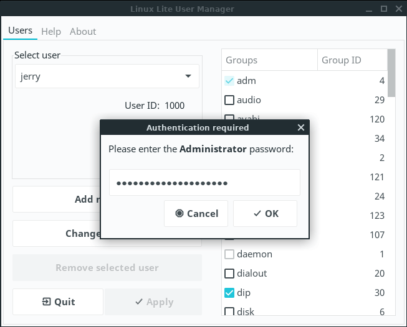Uncheck the dip group checkbox
This screenshot has height=327, width=407.
[x=229, y=293]
